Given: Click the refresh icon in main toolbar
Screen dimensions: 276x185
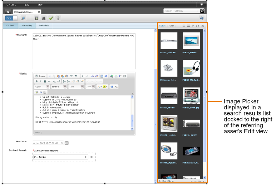Looking at the screenshot, I should 202,18.
